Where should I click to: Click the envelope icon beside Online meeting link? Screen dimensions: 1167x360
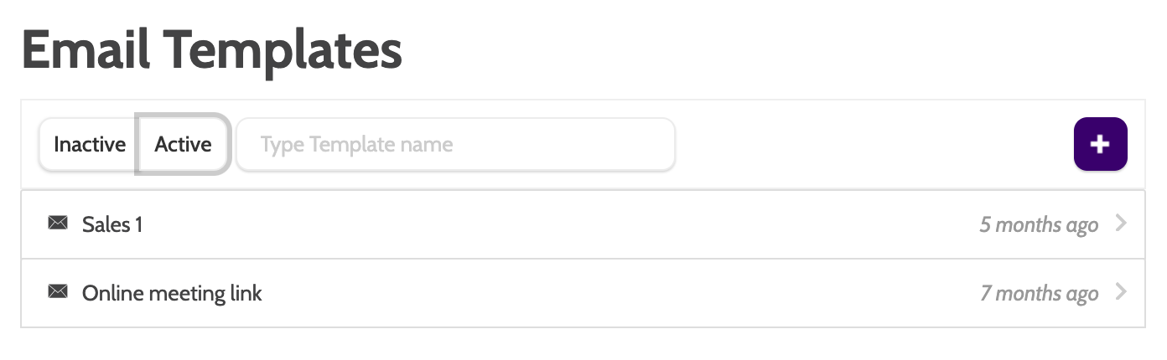tap(58, 292)
